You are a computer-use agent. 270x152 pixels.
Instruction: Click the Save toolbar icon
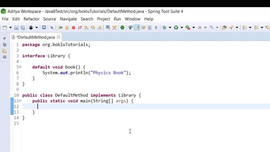pyautogui.click(x=16, y=27)
